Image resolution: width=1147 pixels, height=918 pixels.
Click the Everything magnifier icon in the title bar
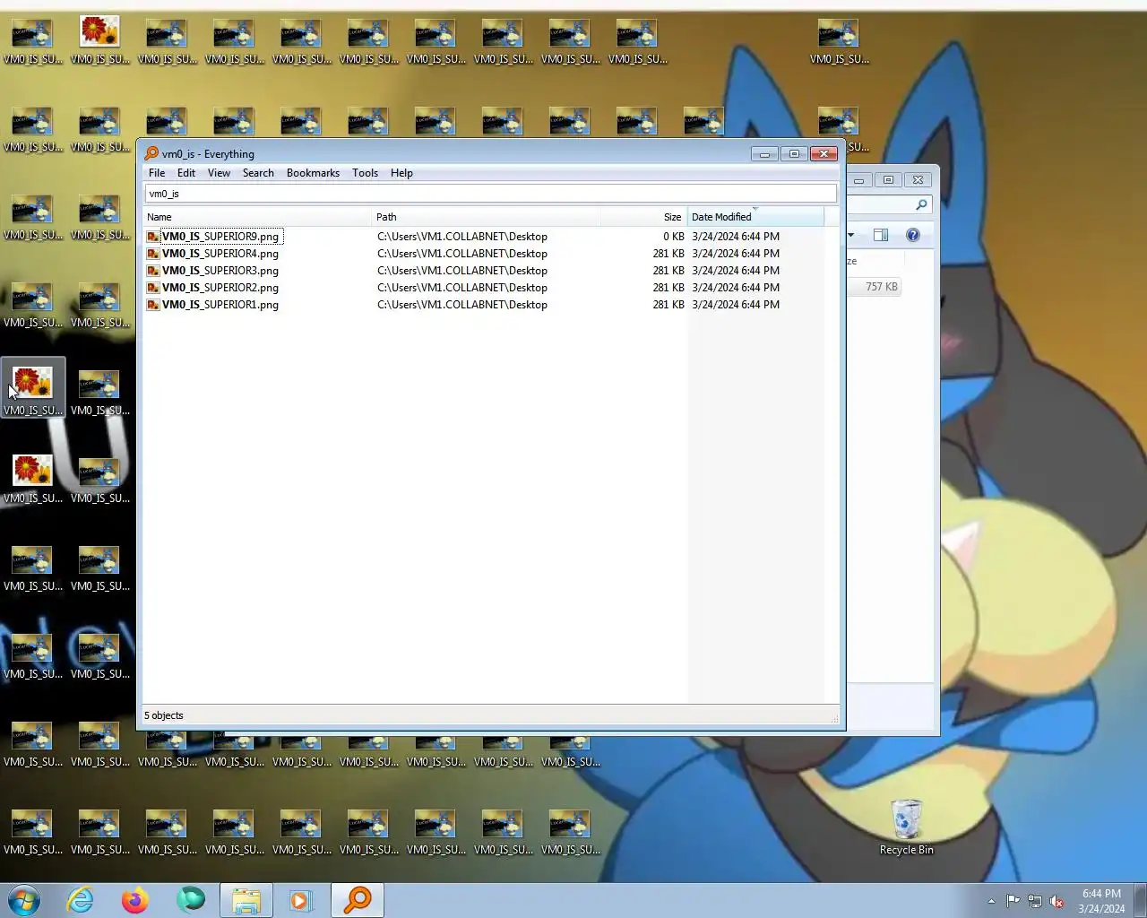click(151, 153)
